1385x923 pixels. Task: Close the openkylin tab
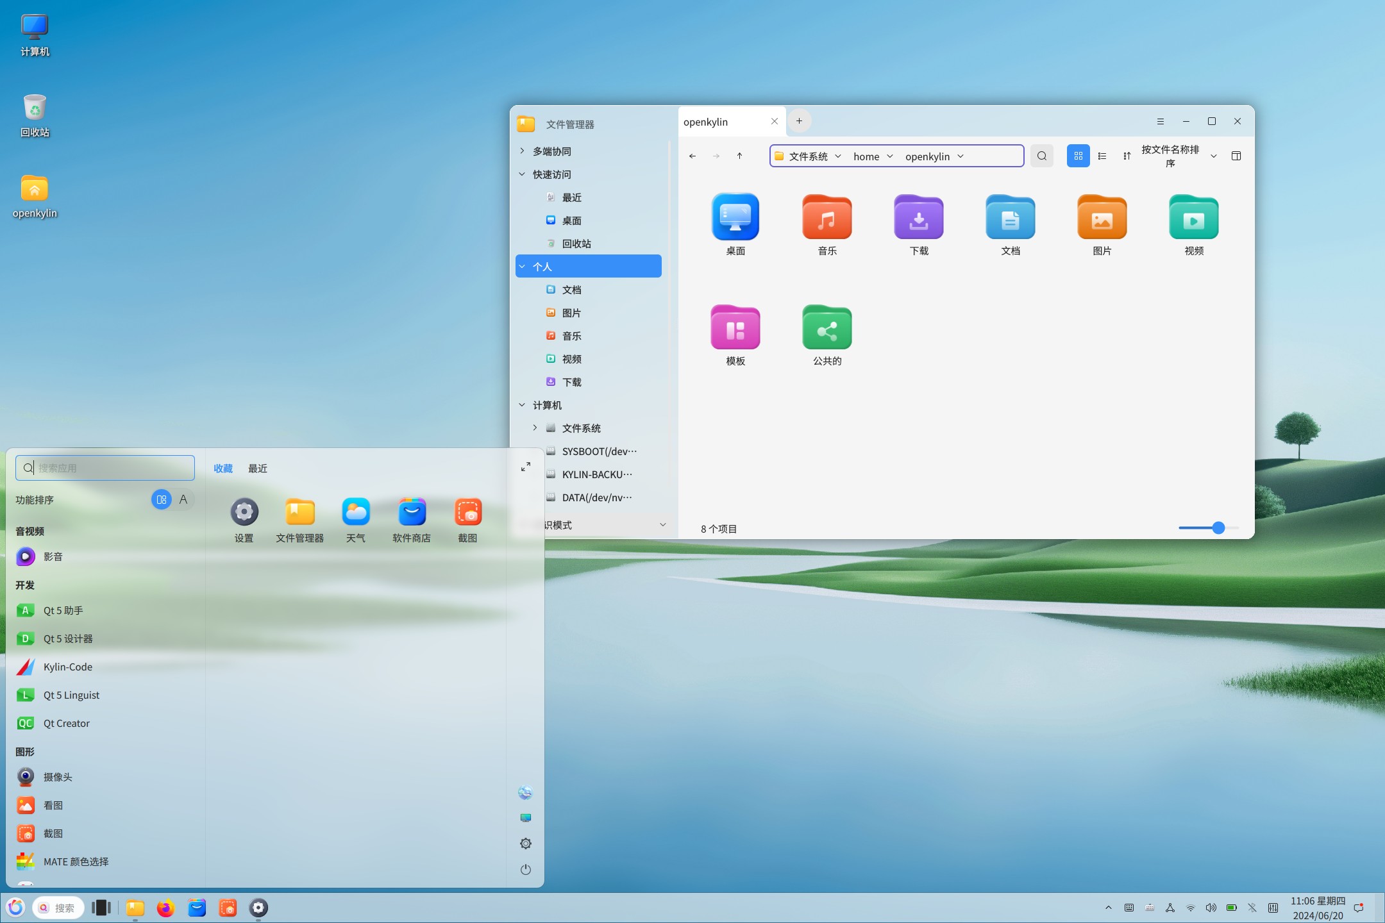pos(775,121)
